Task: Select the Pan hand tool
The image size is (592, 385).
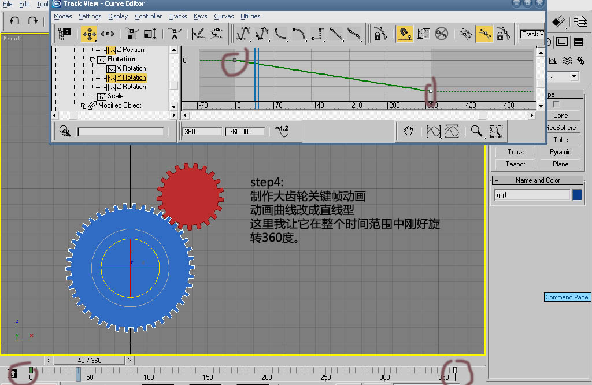Action: click(x=408, y=131)
